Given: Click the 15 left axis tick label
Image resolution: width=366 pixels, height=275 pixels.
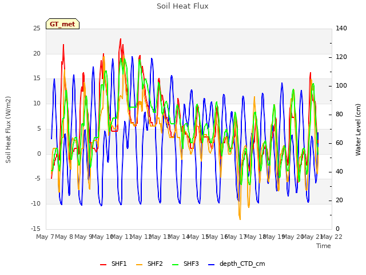Looking at the screenshot, I should pyautogui.click(x=37, y=78).
